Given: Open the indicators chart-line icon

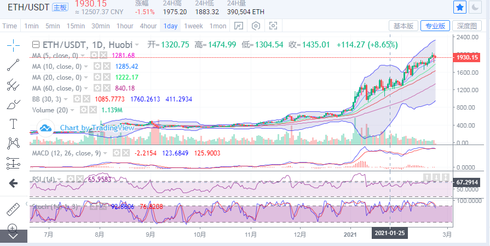Looking at the screenshot, I should tap(239, 26).
